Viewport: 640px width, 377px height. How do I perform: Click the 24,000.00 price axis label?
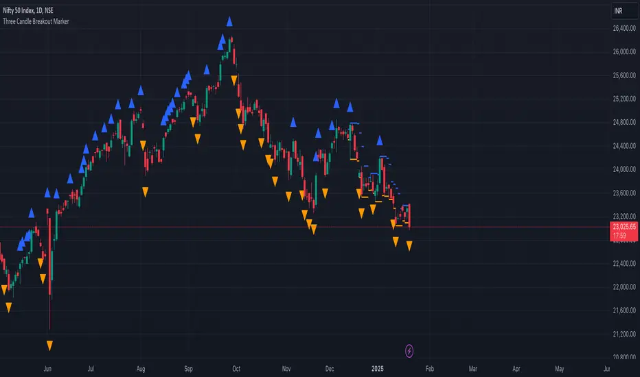point(624,169)
